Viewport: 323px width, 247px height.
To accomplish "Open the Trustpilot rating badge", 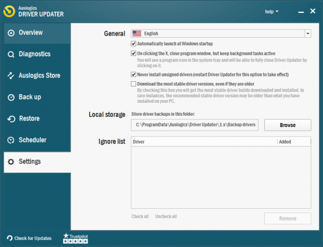I will coord(75,238).
